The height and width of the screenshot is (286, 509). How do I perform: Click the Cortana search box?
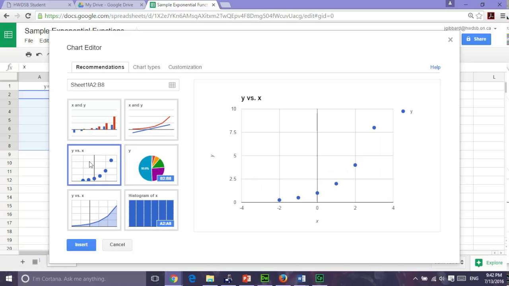click(x=82, y=278)
